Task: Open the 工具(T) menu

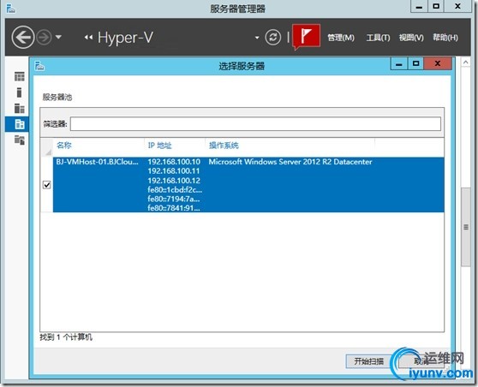Action: (378, 38)
